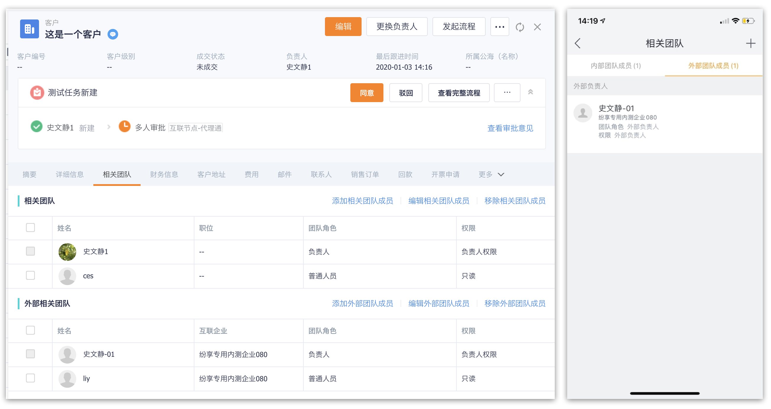Select all members in 相关团队 table
This screenshot has height=409, width=771.
(30, 228)
